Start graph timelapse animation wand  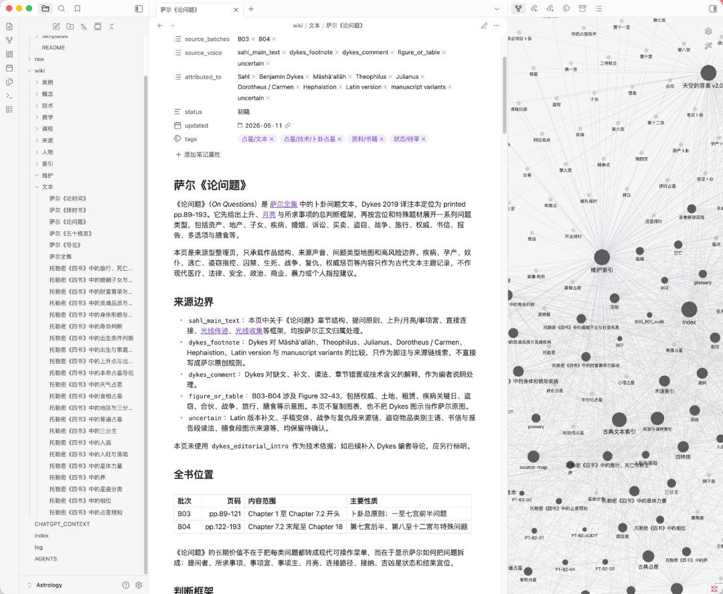pos(708,45)
